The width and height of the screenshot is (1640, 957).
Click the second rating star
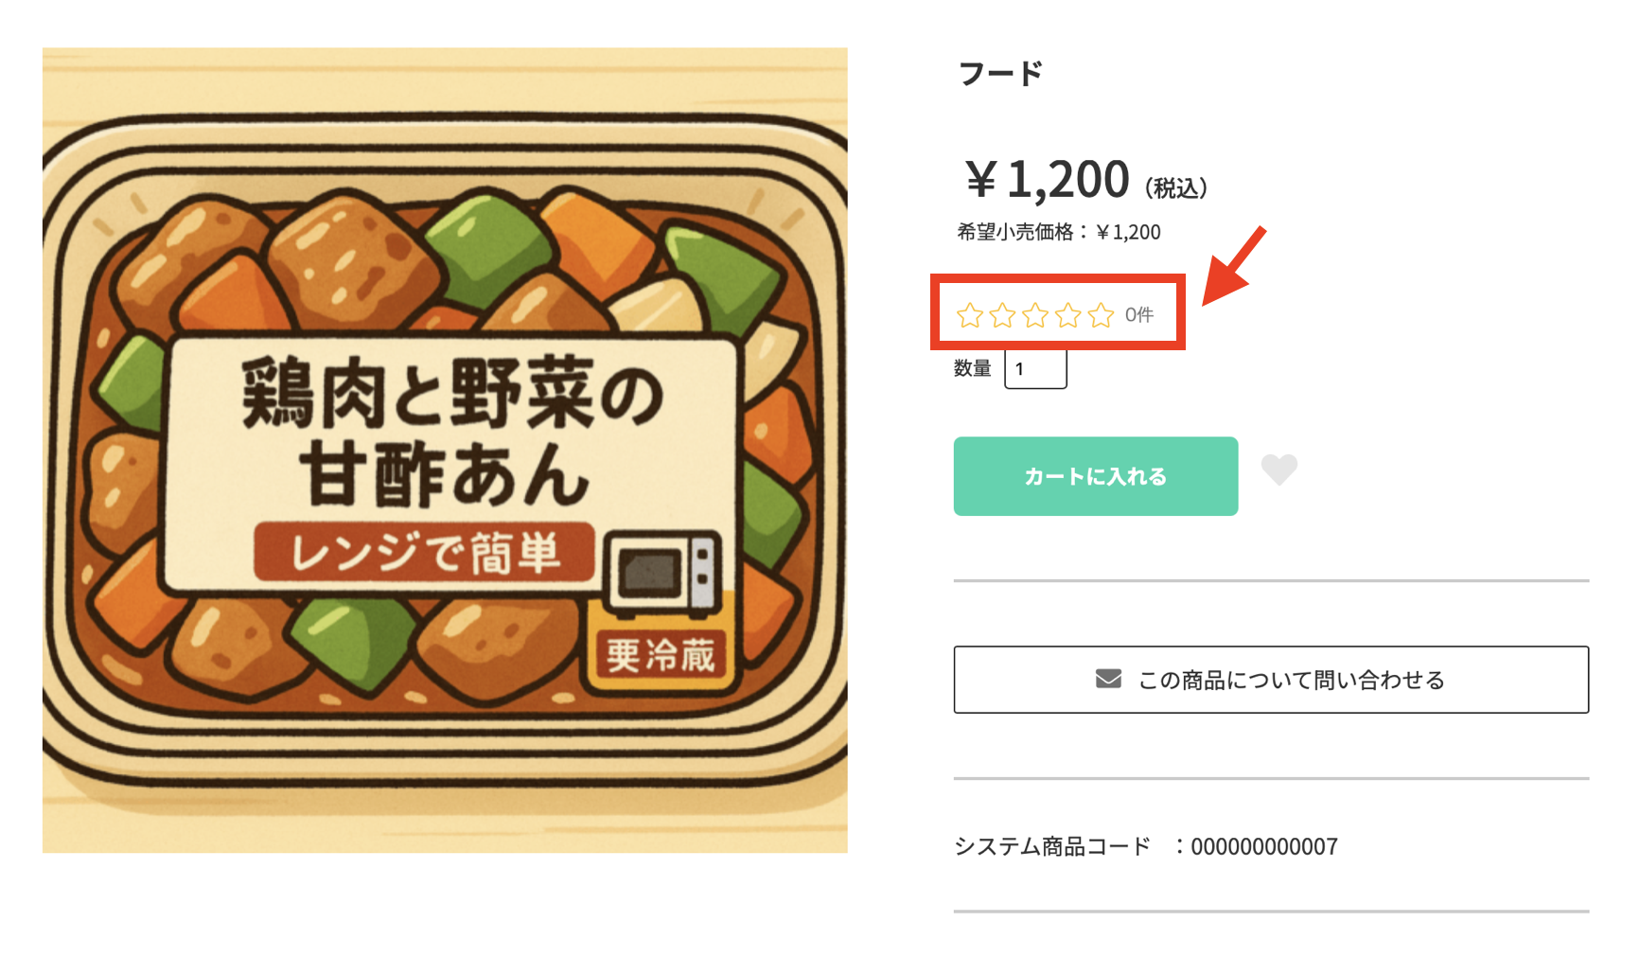pyautogui.click(x=1002, y=315)
